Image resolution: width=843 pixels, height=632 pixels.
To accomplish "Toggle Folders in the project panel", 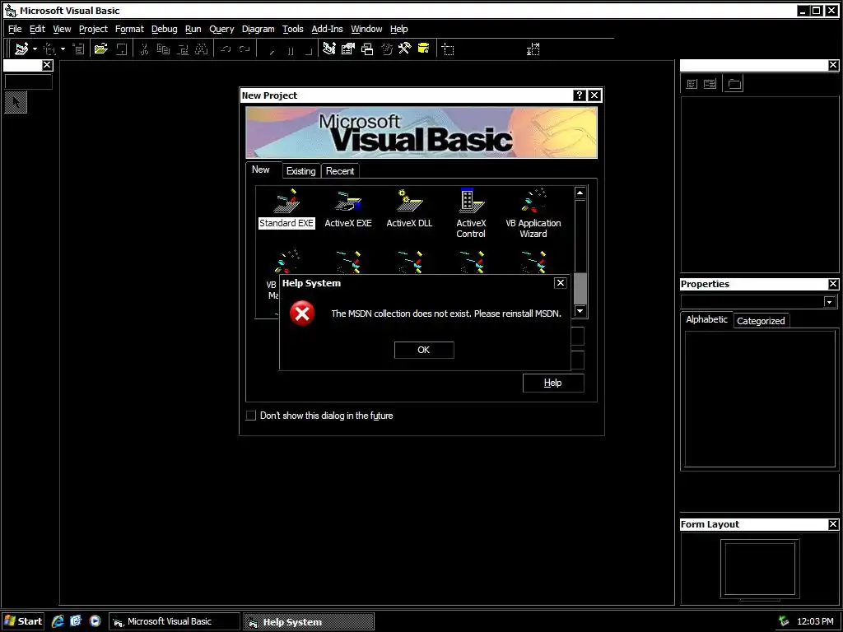I will 734,84.
